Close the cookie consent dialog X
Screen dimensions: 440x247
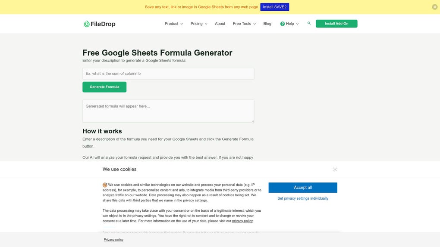pyautogui.click(x=335, y=170)
